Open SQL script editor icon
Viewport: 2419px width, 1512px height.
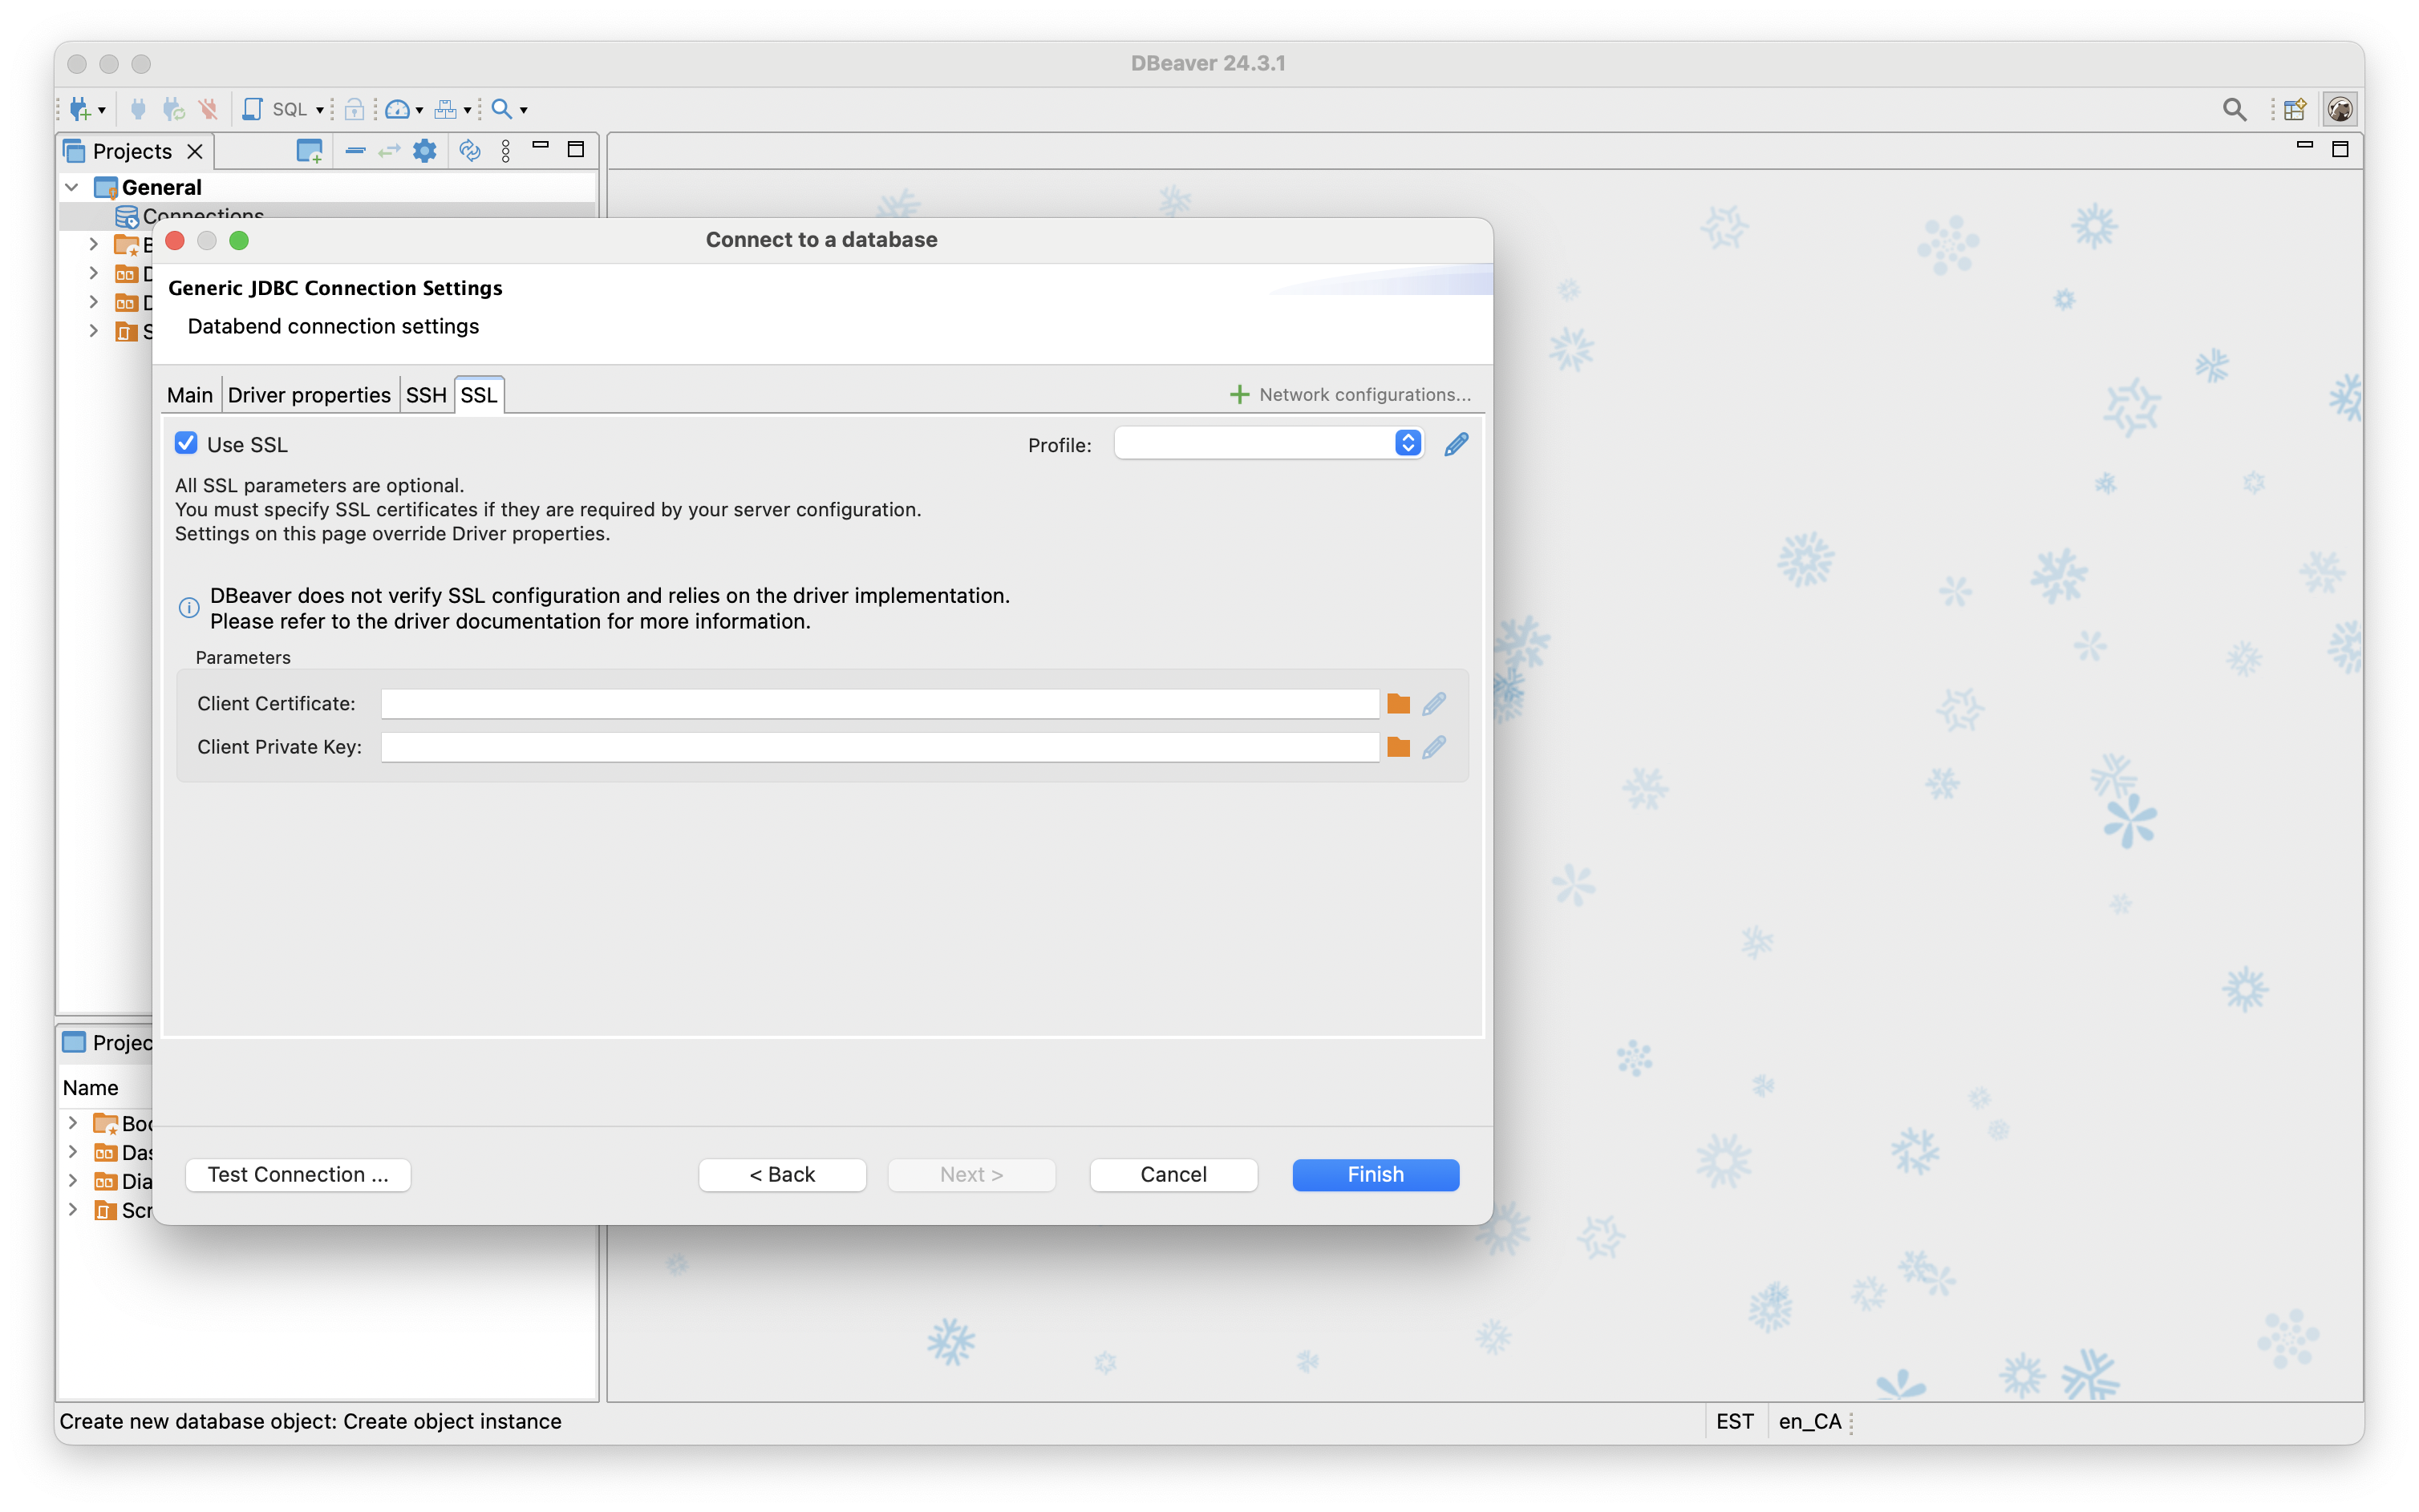pos(253,109)
